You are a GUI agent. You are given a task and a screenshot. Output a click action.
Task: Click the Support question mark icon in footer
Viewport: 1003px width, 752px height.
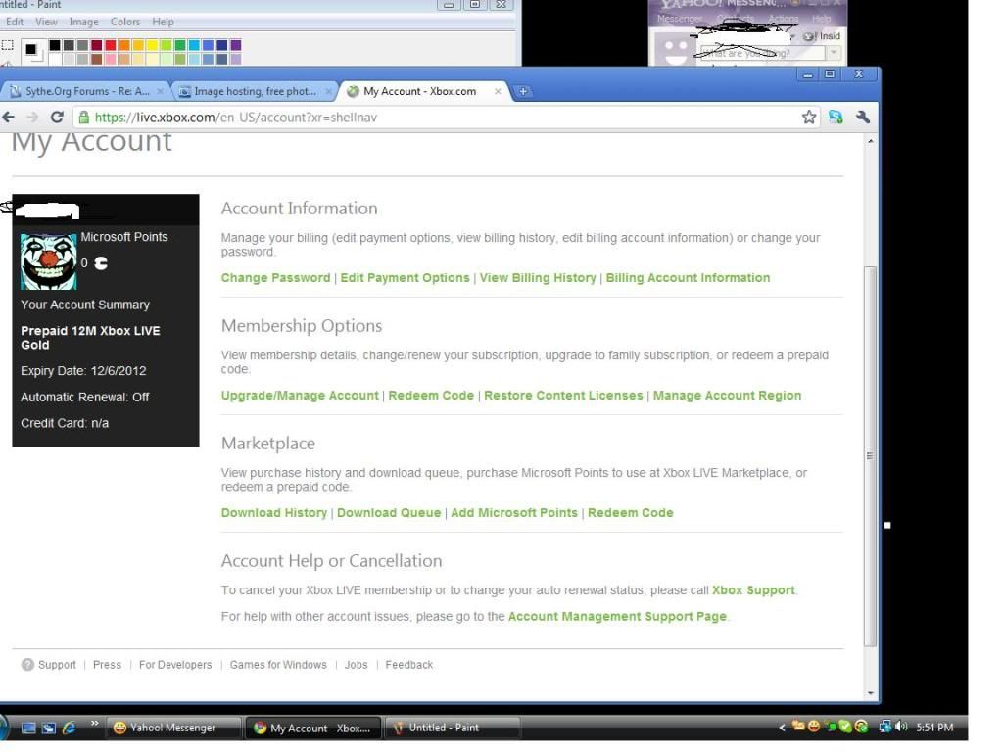(x=27, y=665)
